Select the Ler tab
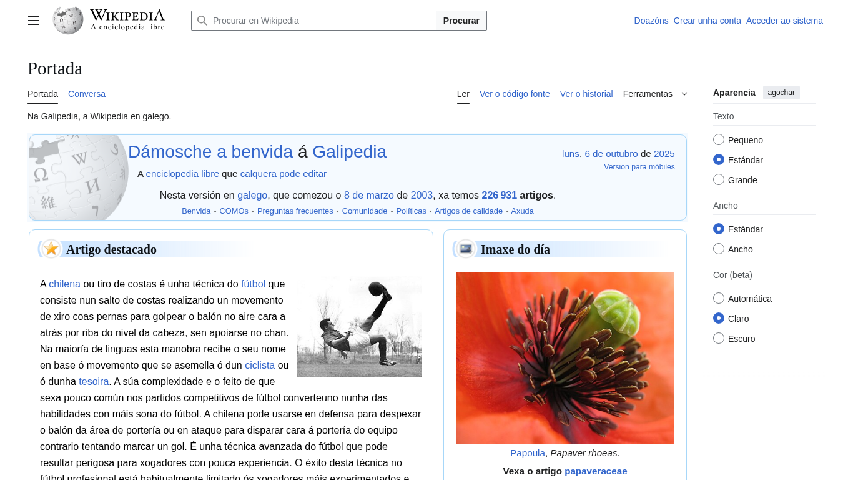Viewport: 853px width, 480px height. click(463, 94)
